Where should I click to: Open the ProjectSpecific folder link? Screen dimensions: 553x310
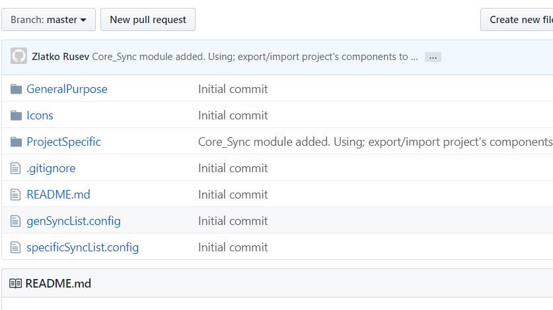click(64, 142)
